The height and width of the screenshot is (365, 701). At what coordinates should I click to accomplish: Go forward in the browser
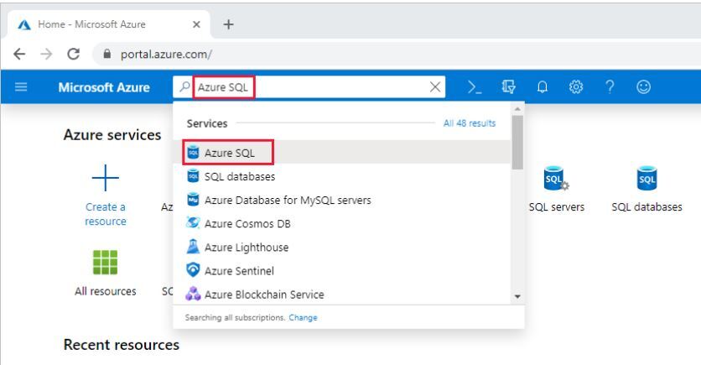coord(46,55)
